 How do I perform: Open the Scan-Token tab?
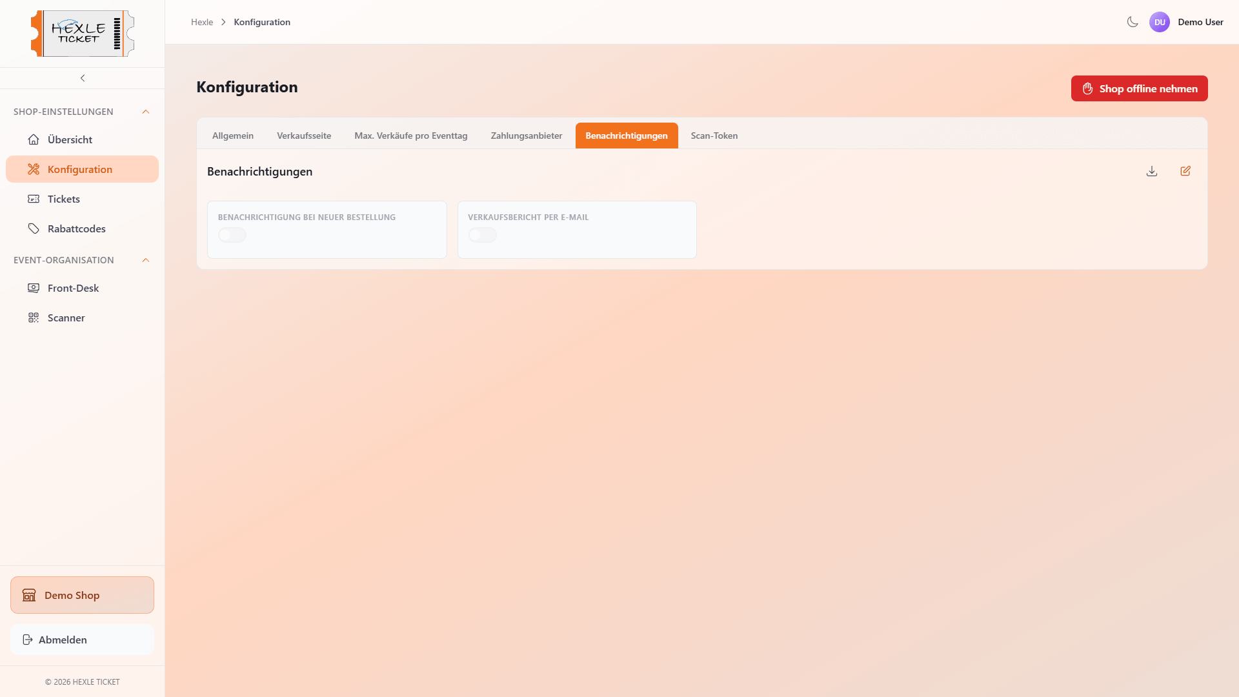click(714, 136)
